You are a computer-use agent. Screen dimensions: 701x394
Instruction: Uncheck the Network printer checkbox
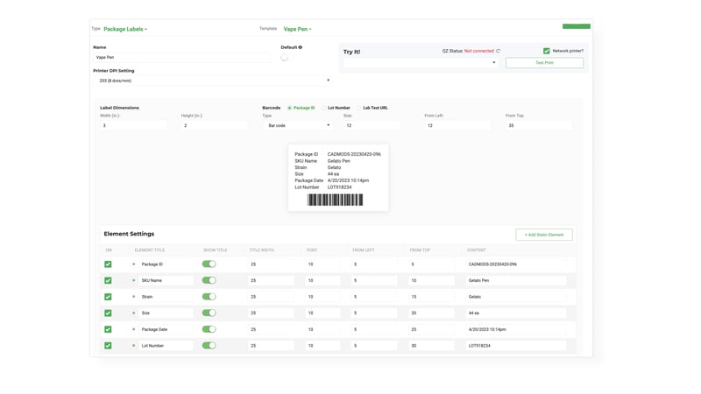pyautogui.click(x=547, y=51)
